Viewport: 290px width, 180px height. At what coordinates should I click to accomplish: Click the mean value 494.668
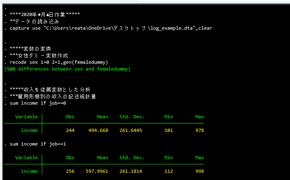click(98, 130)
